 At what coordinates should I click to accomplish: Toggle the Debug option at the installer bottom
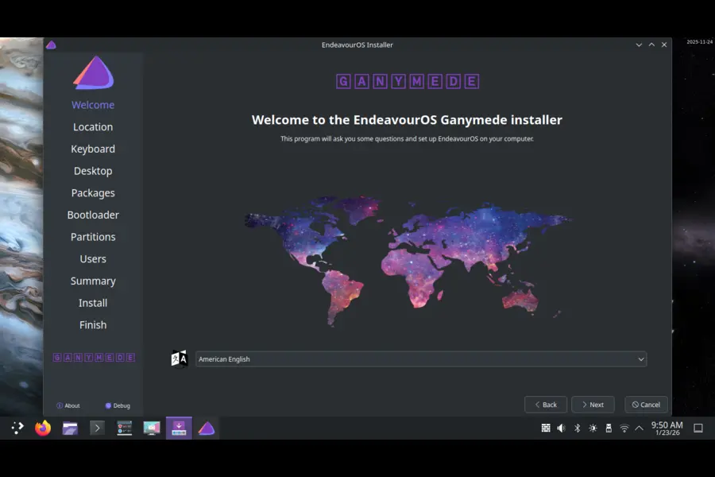[118, 405]
